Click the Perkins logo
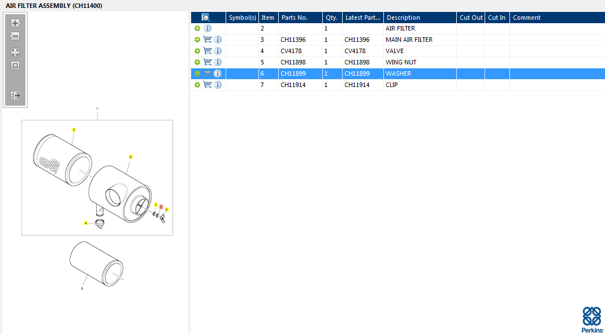Image resolution: width=605 pixels, height=334 pixels. [x=592, y=320]
